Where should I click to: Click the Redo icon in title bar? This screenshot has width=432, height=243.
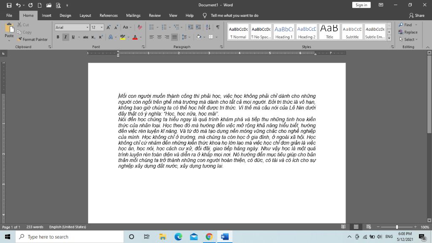click(30, 5)
